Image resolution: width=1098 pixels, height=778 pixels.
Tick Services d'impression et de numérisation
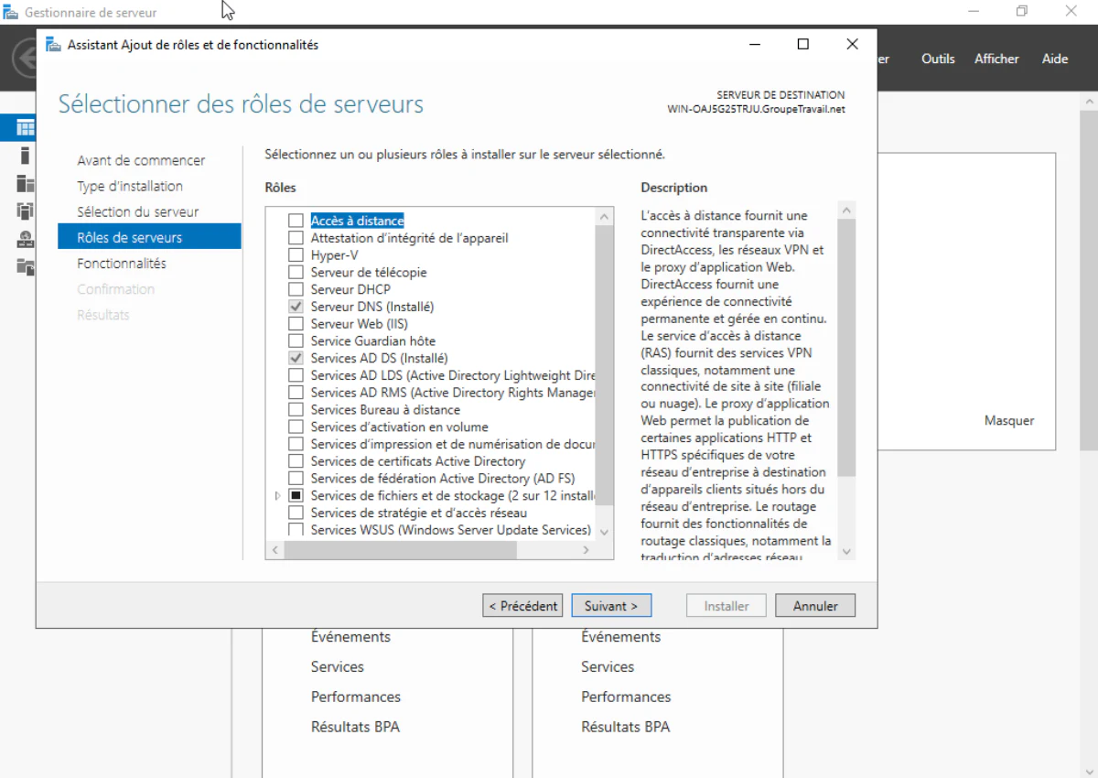click(296, 444)
